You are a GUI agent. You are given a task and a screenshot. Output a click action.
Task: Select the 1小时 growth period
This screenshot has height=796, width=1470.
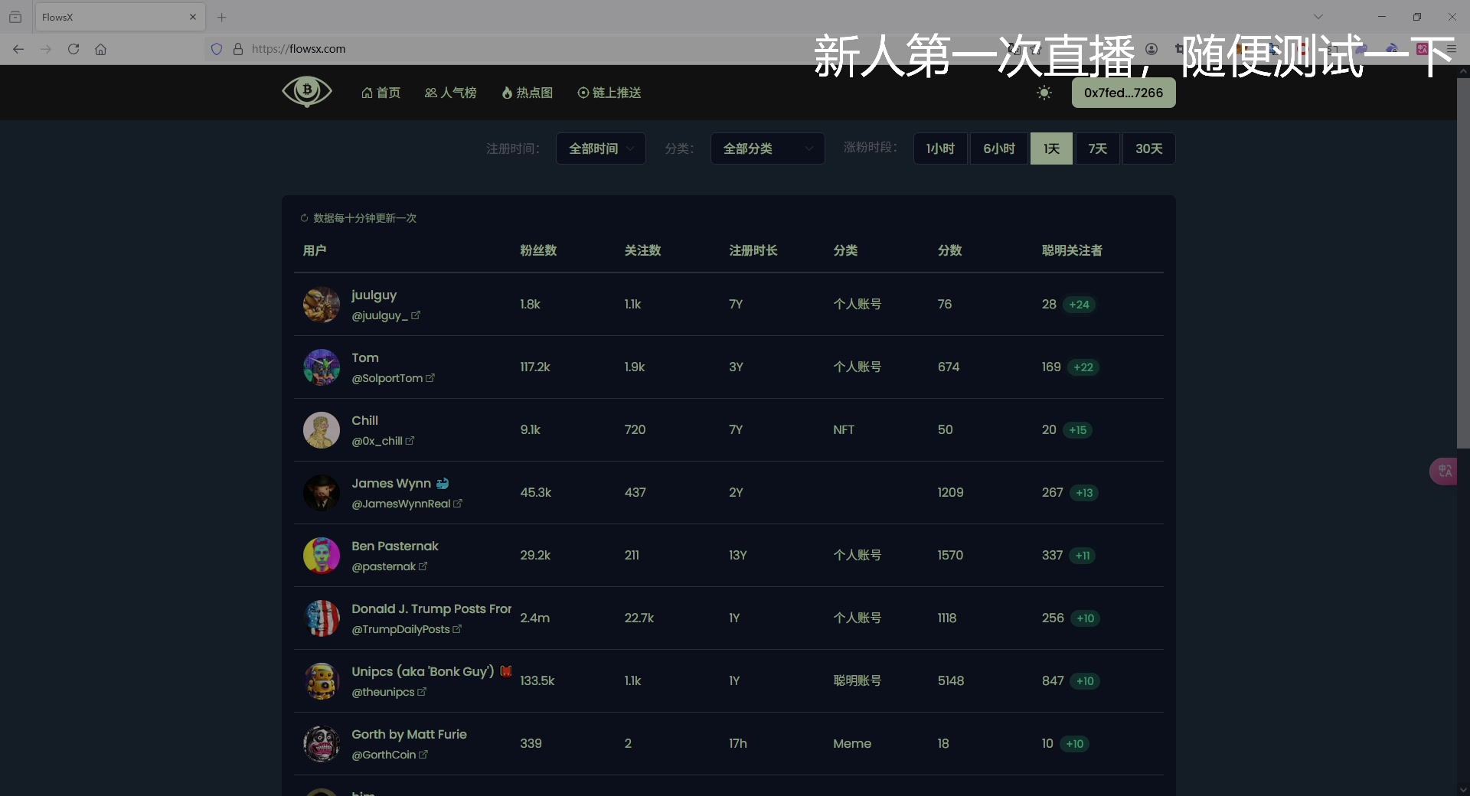tap(940, 148)
